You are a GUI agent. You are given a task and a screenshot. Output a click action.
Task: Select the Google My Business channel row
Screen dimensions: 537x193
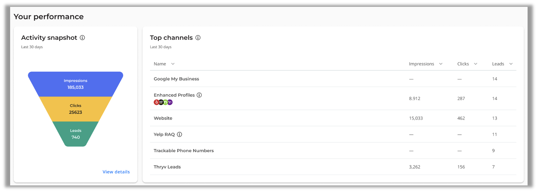(x=176, y=79)
